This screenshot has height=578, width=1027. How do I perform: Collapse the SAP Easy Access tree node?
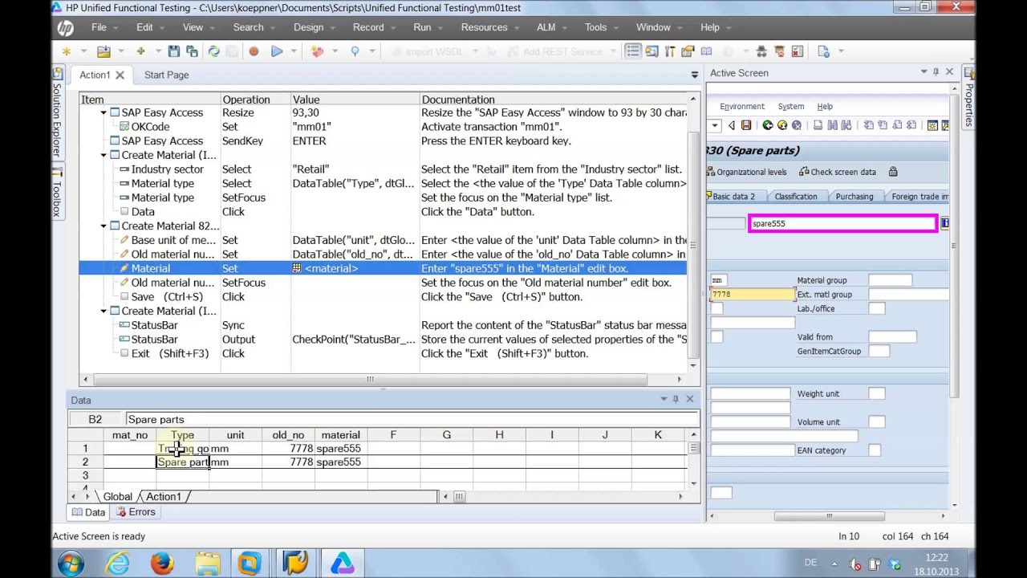104,112
